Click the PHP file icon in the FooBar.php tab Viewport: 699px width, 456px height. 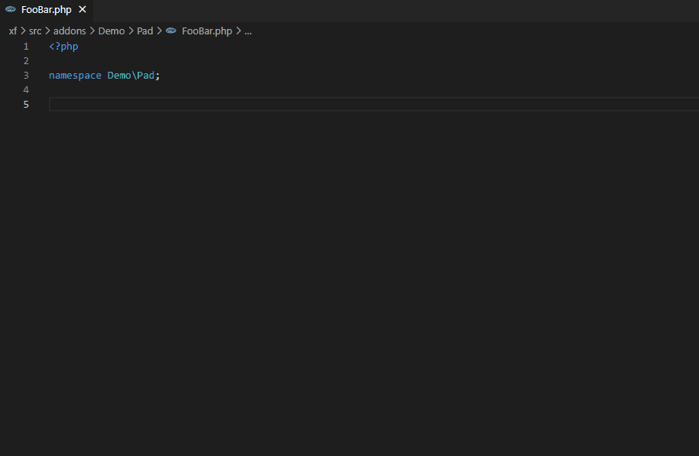point(11,10)
